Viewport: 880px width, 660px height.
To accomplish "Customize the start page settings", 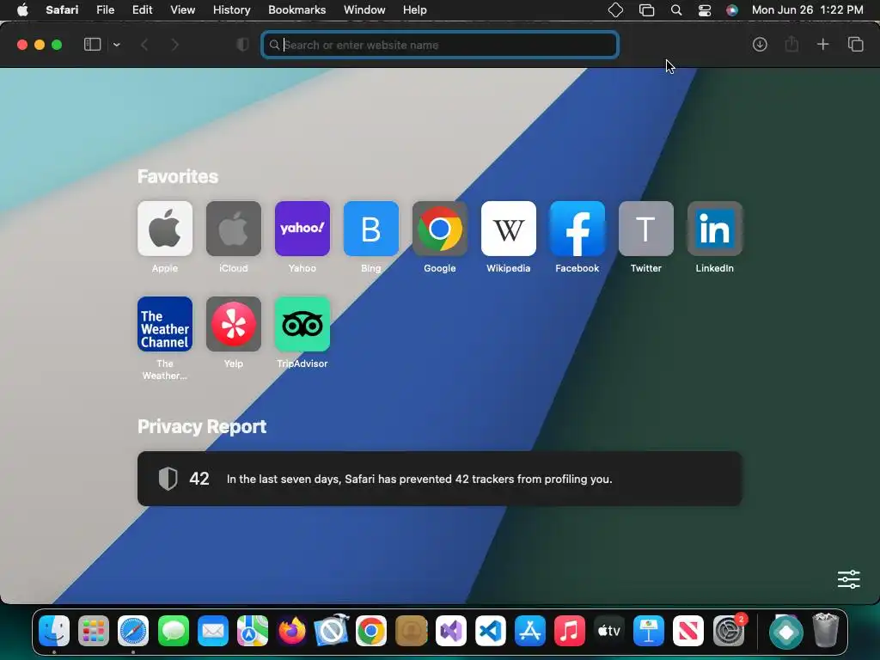I will coord(848,579).
